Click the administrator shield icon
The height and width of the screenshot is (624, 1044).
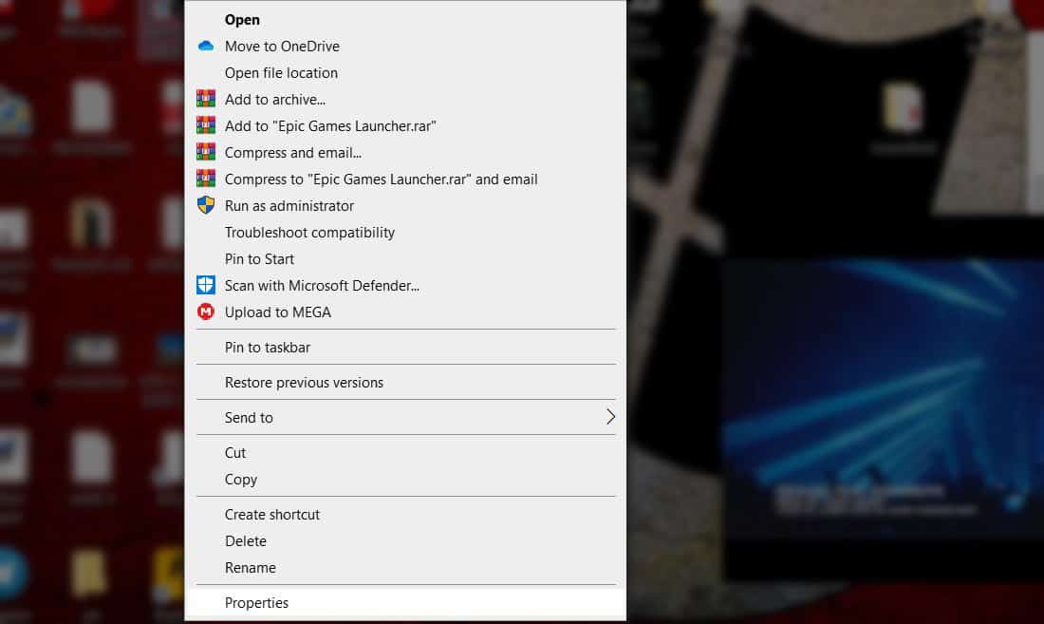point(206,205)
